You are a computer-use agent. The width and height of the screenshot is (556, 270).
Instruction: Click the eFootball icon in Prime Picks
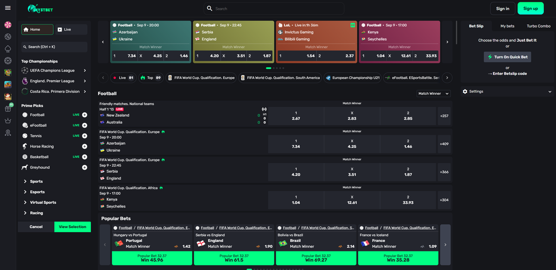(25, 125)
